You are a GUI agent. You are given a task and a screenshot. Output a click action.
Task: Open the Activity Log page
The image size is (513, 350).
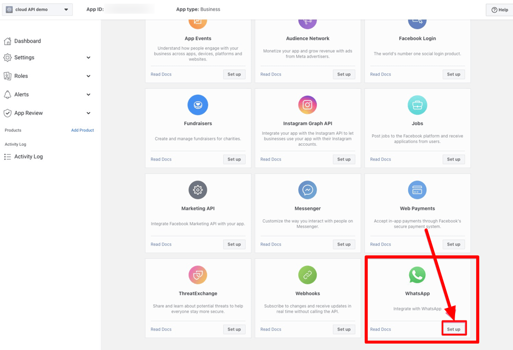pos(28,156)
